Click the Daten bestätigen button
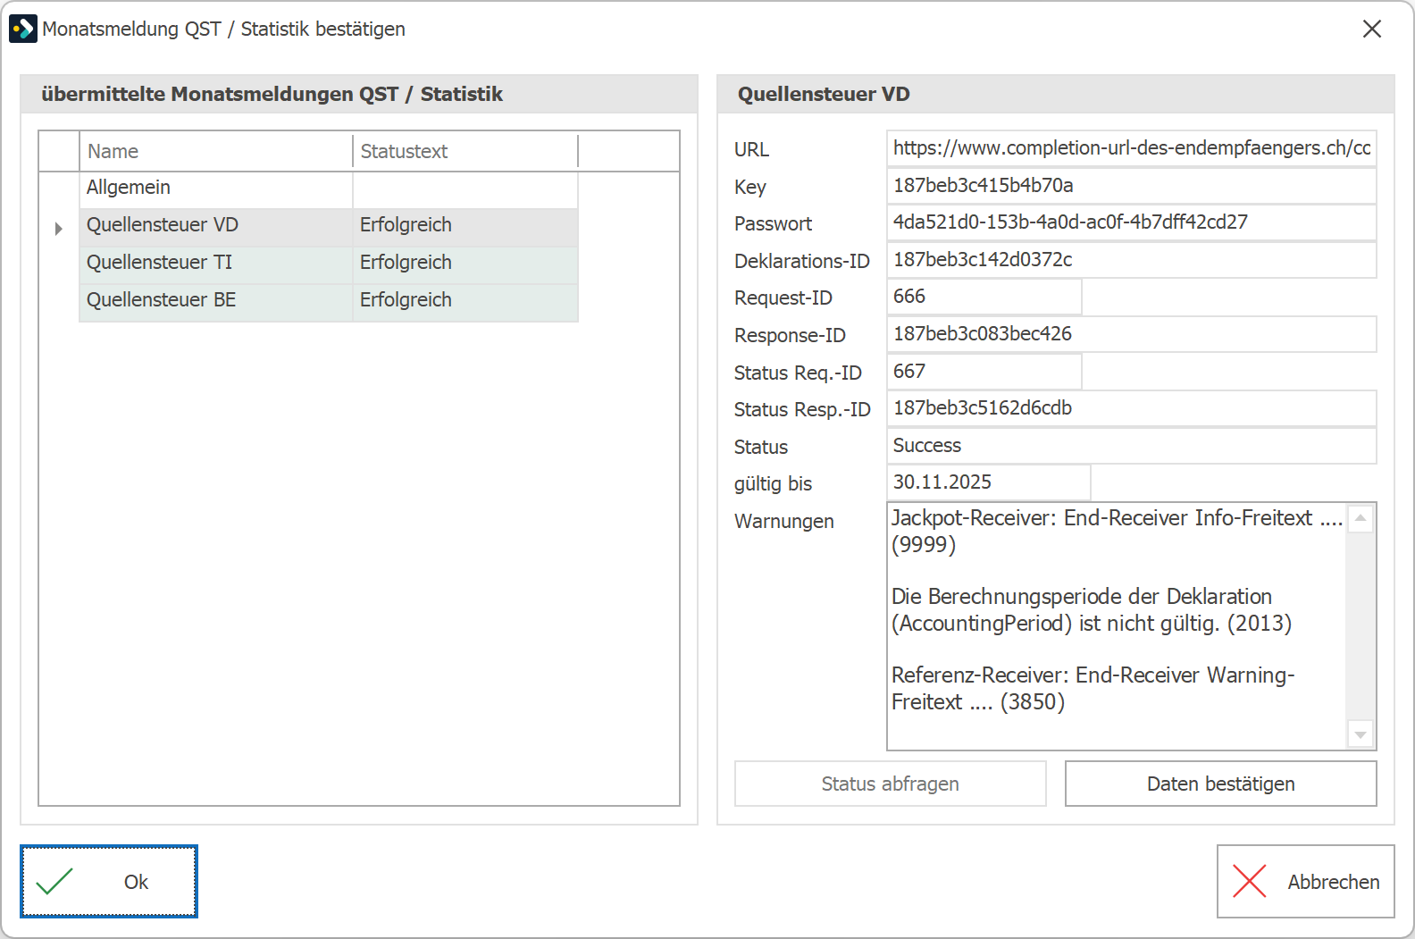The width and height of the screenshot is (1415, 939). (x=1220, y=784)
